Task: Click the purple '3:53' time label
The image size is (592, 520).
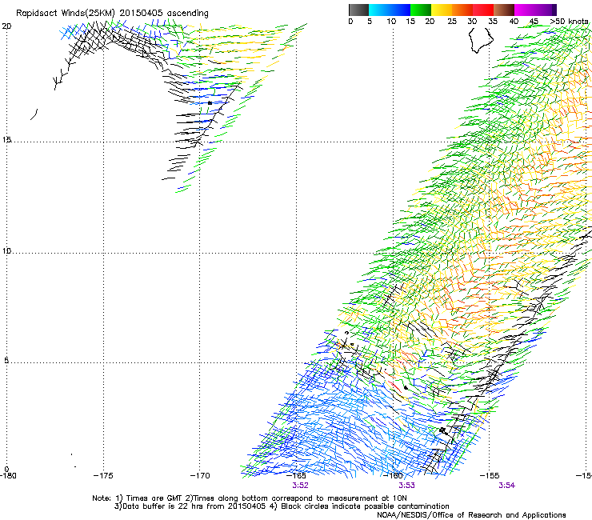Action: 406,486
